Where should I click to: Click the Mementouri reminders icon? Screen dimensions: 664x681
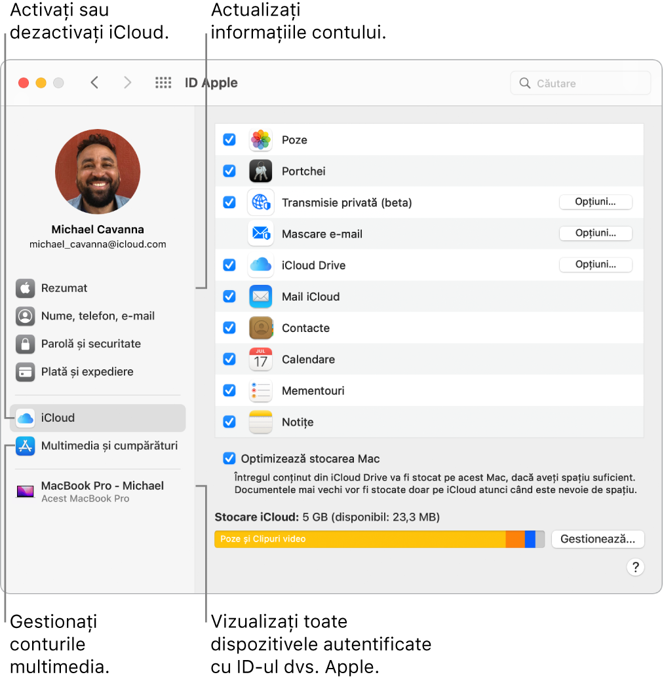[260, 391]
